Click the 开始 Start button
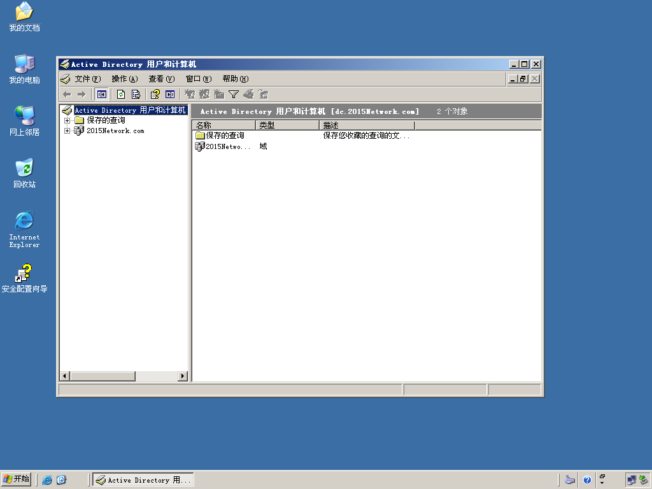 tap(17, 479)
